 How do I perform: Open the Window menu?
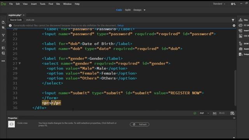[x=67, y=4]
